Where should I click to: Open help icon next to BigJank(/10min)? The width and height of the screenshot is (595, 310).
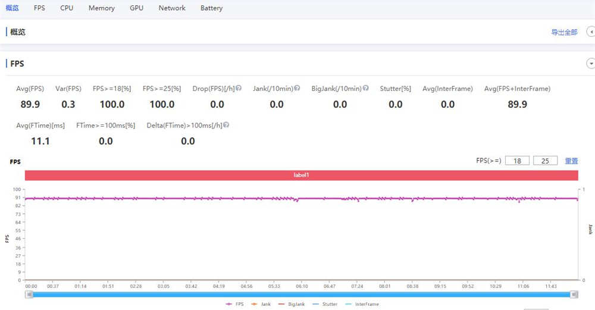(365, 88)
